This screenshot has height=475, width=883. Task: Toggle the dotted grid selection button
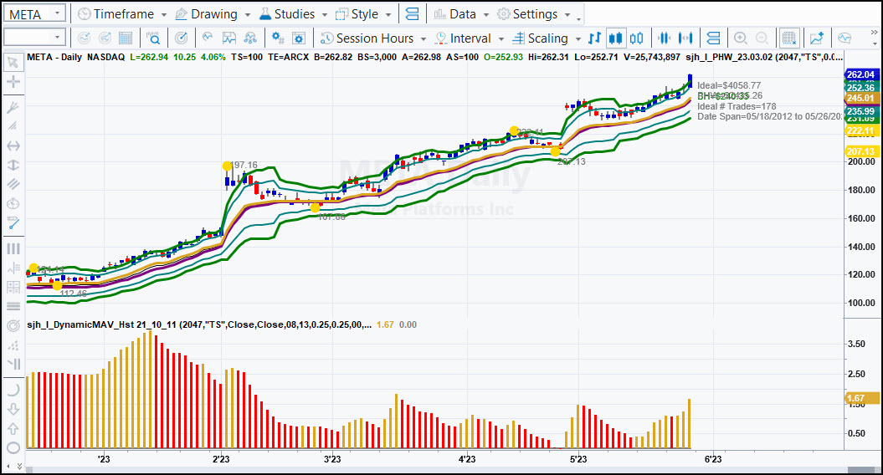point(789,38)
